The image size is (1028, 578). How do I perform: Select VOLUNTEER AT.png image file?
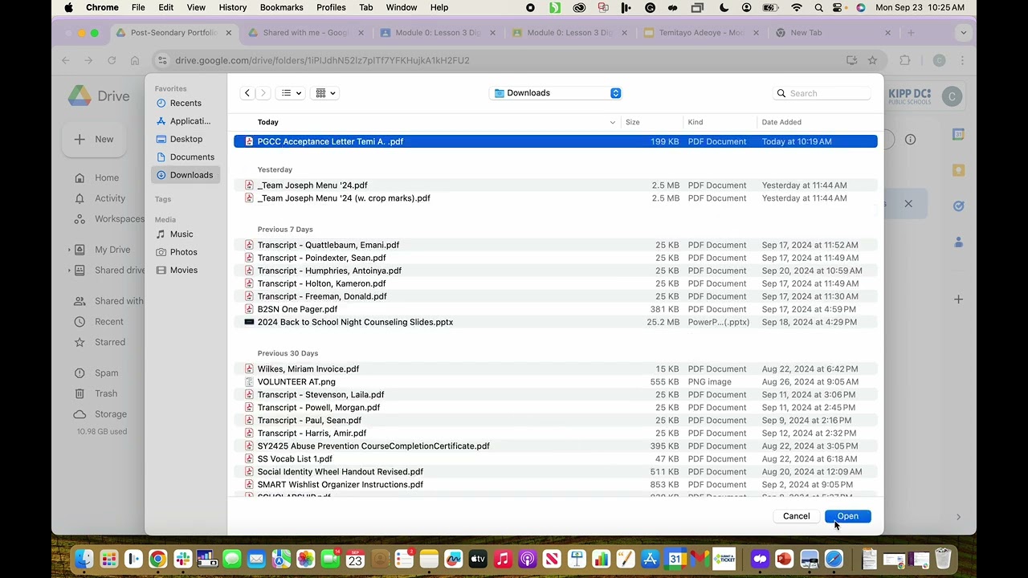coord(555,382)
